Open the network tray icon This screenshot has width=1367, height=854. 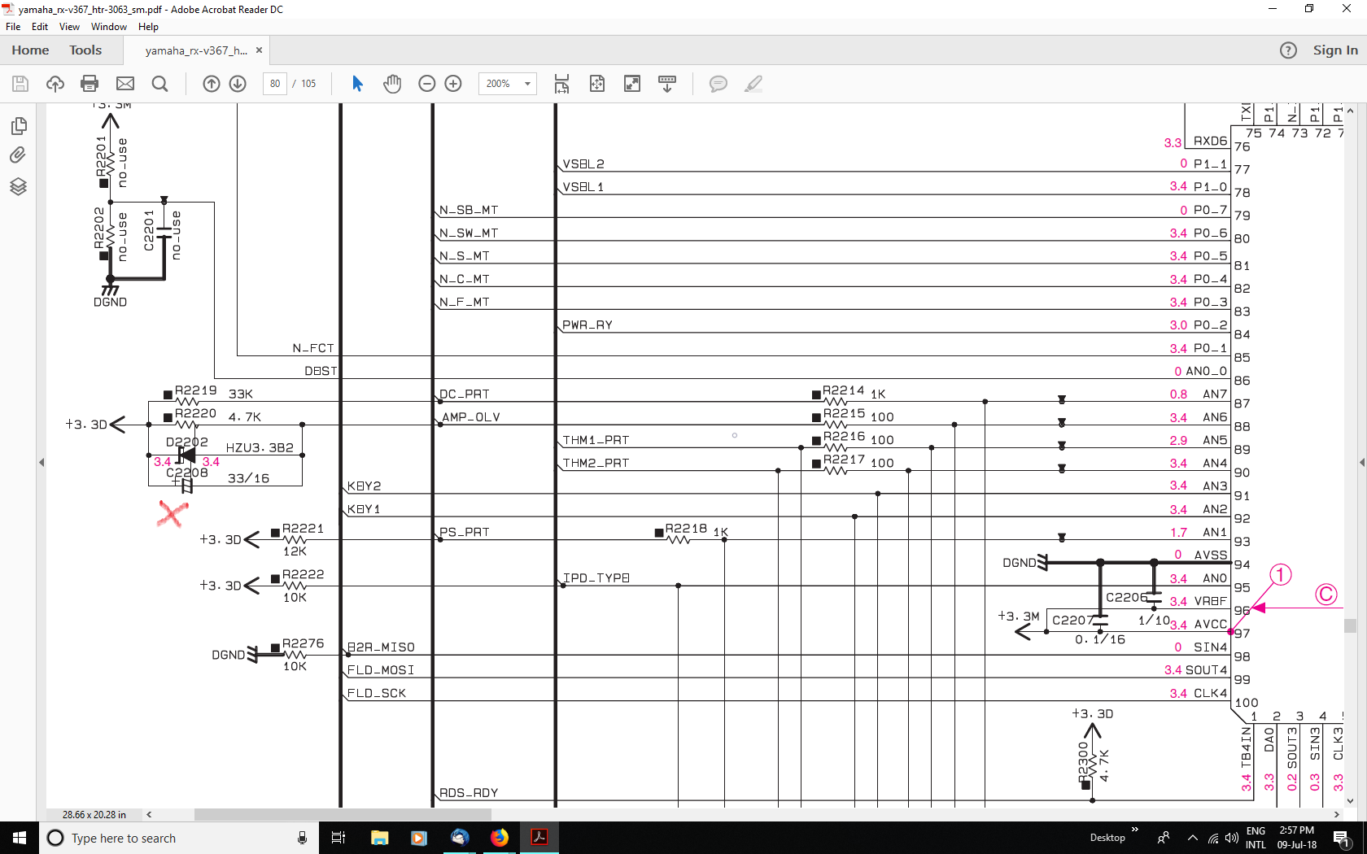[1213, 838]
